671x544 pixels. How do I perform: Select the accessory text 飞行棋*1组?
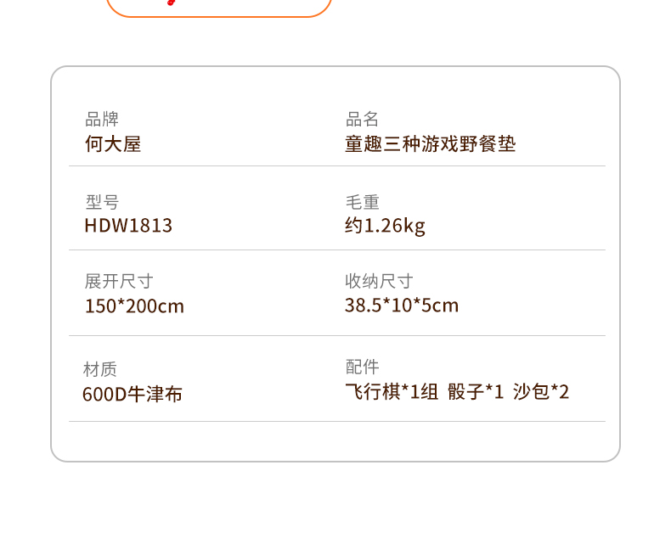pyautogui.click(x=392, y=391)
